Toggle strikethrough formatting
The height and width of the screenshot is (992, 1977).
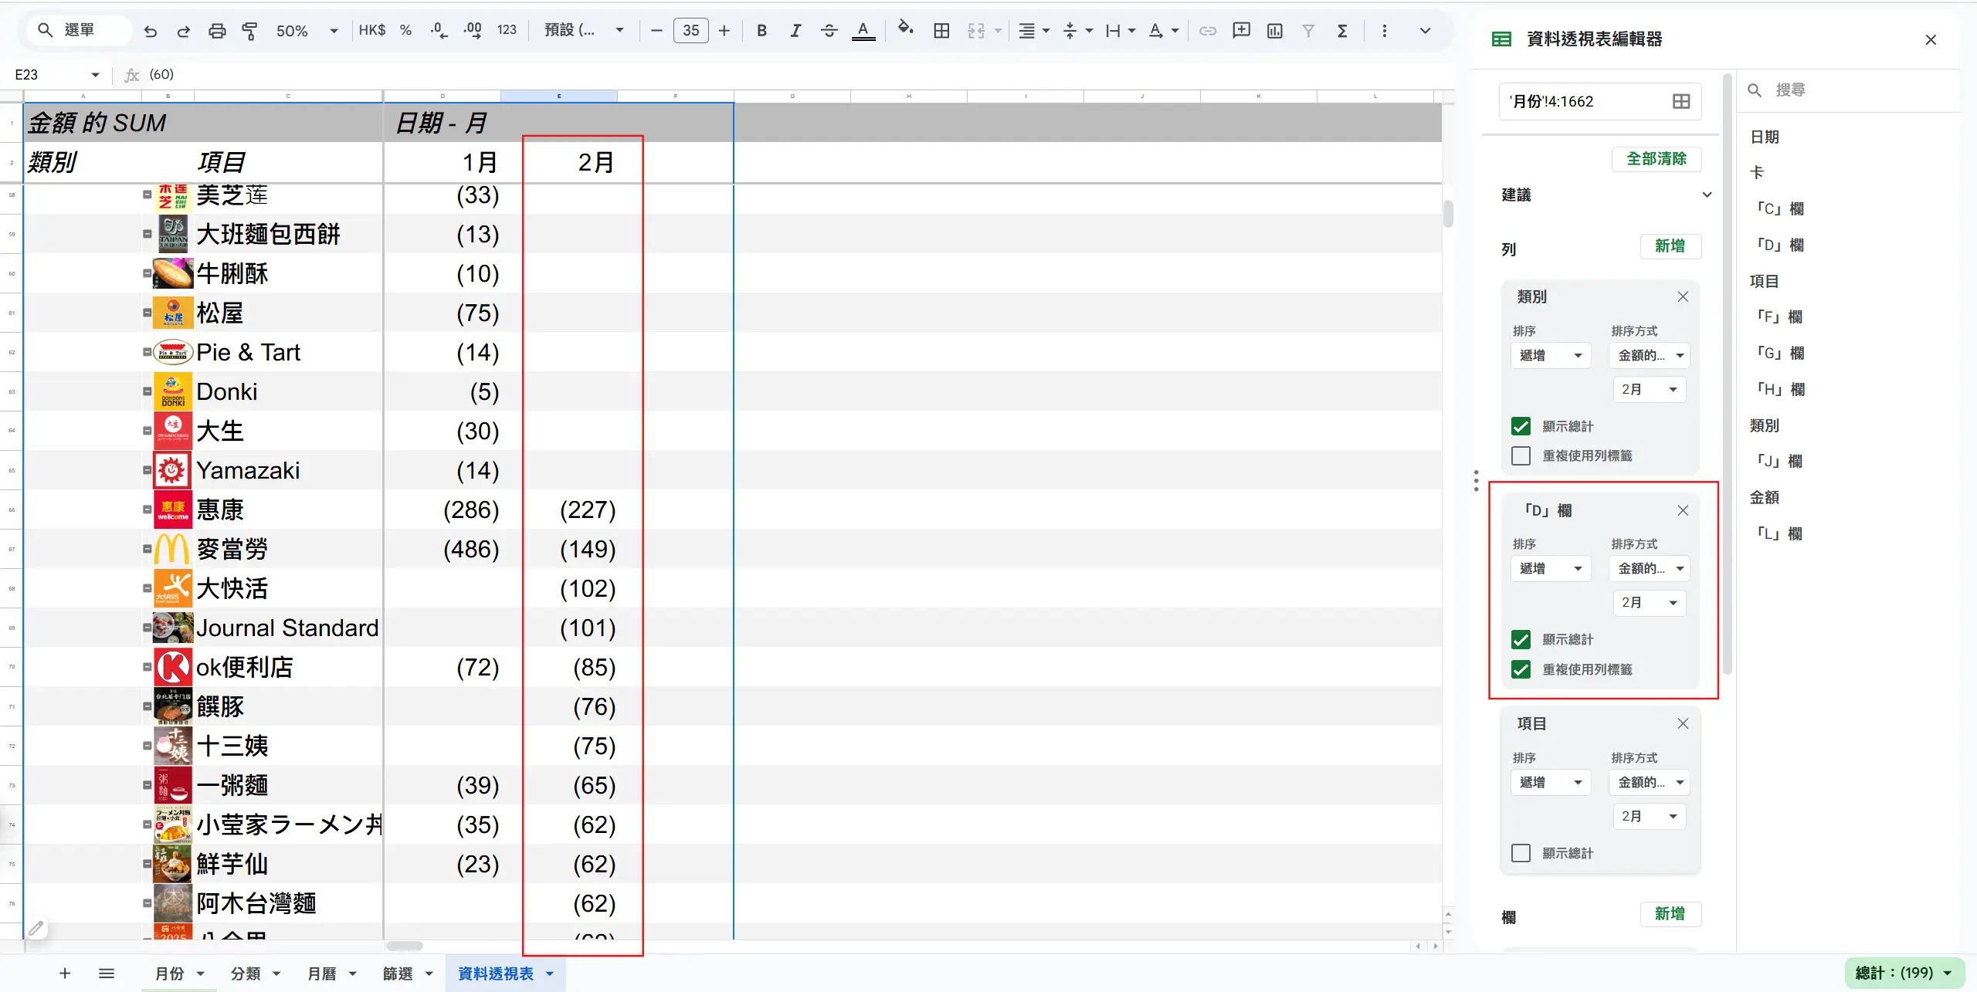829,31
